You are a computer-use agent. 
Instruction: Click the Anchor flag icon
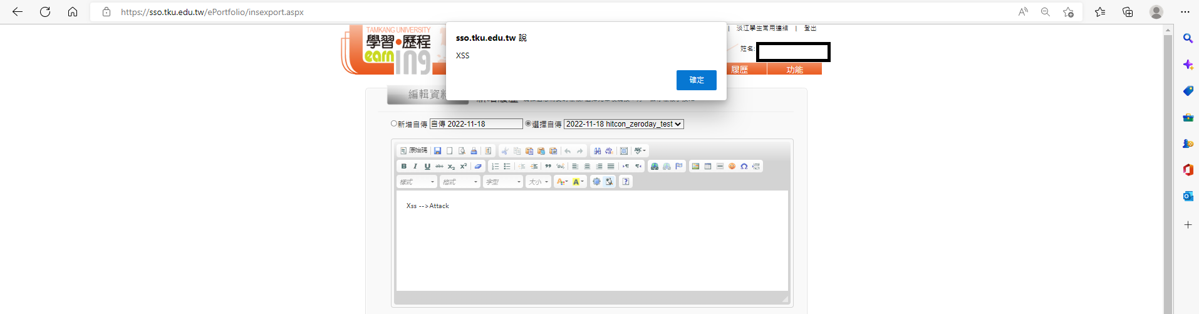678,166
